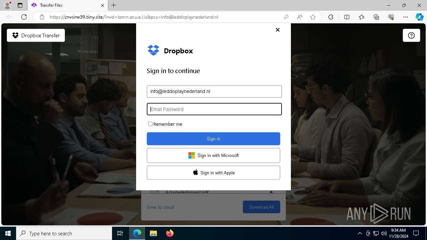This screenshot has height=240, width=427.
Task: Close the Transfer Files tab
Action: click(103, 5)
